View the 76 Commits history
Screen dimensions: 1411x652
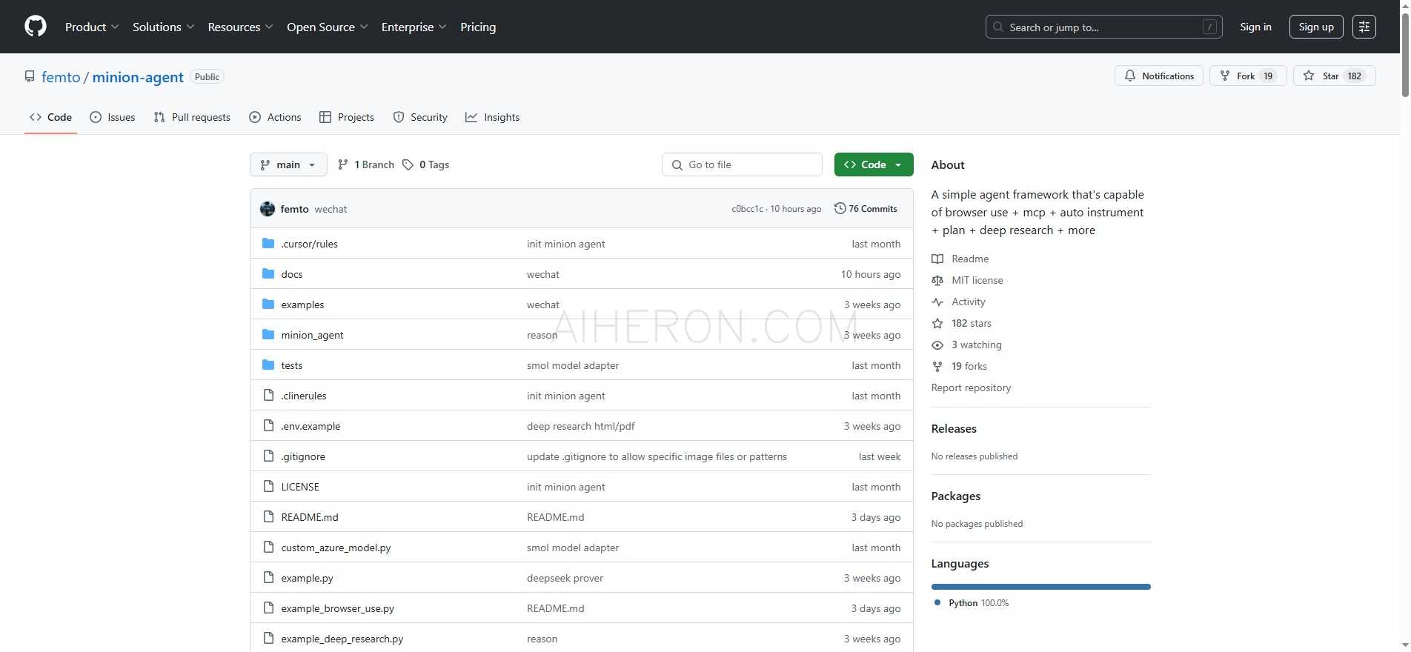point(866,208)
